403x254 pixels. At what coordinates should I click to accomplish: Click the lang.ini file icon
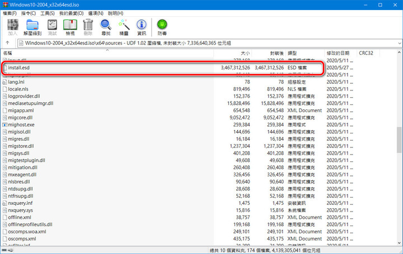pyautogui.click(x=4, y=82)
